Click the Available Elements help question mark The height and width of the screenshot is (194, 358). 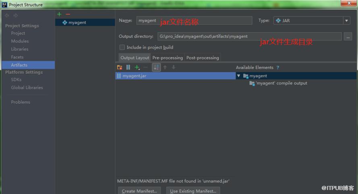point(277,68)
